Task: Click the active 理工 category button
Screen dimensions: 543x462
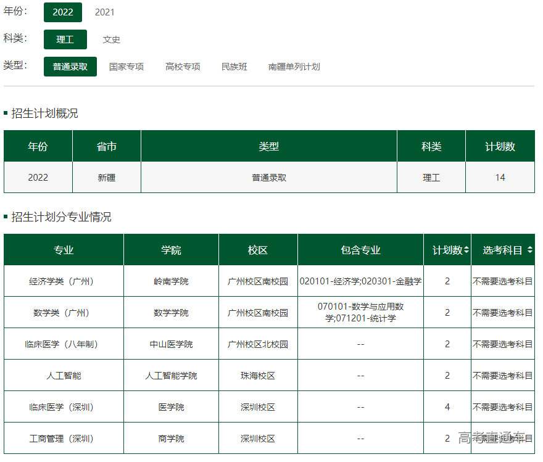Action: click(x=65, y=39)
